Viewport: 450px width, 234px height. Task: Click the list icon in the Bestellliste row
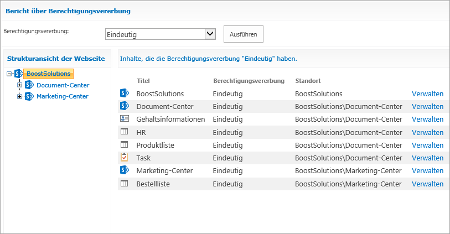point(125,183)
